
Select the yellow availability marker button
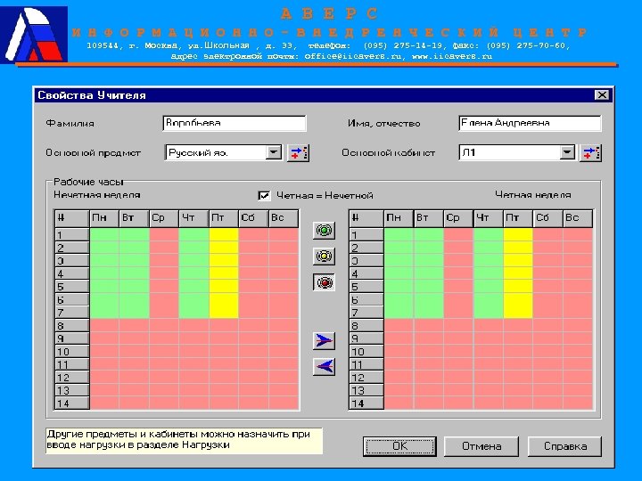tap(324, 257)
